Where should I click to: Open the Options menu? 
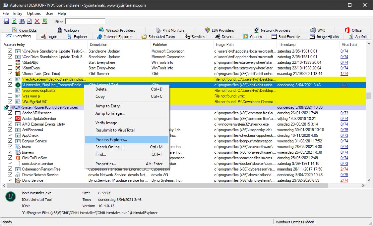click(x=34, y=14)
